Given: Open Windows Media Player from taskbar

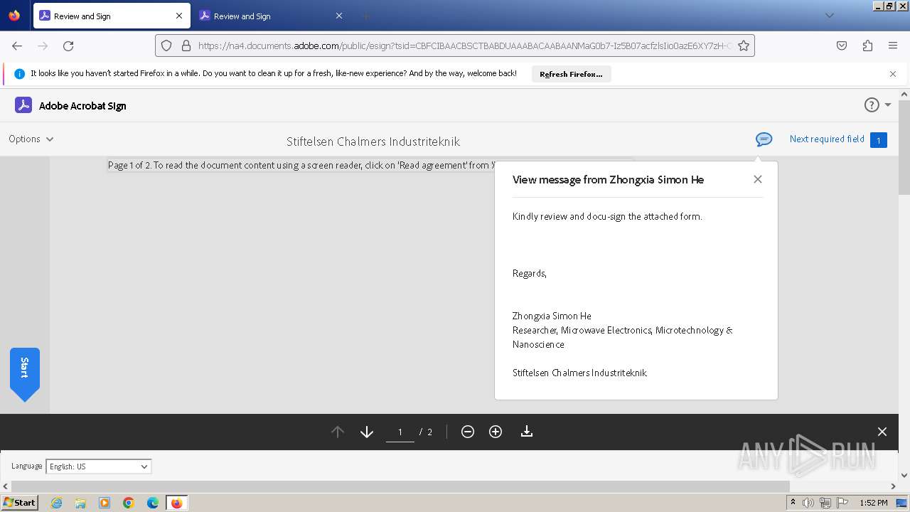Looking at the screenshot, I should tap(105, 503).
